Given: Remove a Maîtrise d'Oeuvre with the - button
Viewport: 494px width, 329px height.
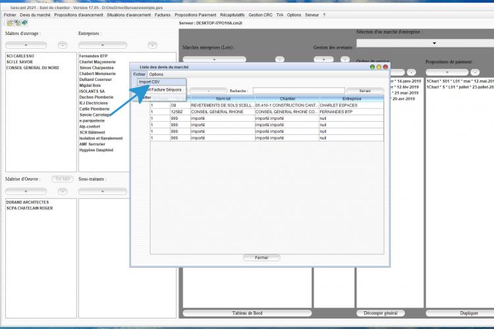Looking at the screenshot, I should click(63, 191).
